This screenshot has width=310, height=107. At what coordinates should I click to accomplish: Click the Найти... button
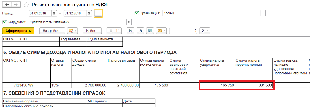(x=92, y=30)
